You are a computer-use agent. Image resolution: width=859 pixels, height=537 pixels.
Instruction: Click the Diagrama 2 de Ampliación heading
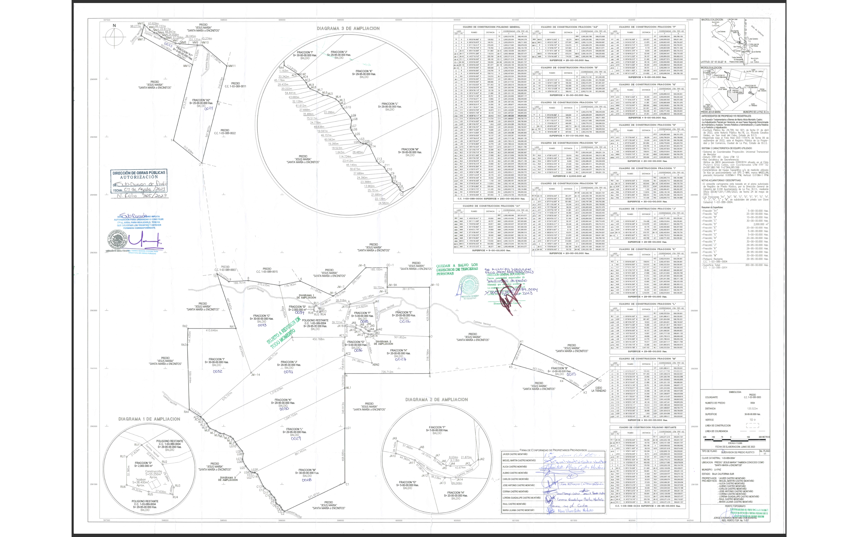point(436,399)
